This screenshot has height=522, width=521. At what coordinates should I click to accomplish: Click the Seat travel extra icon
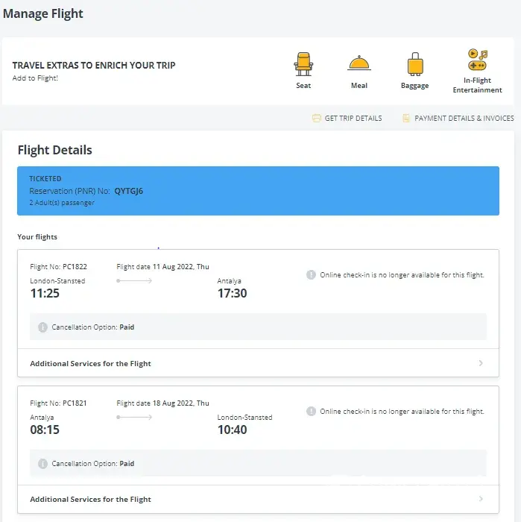click(303, 64)
